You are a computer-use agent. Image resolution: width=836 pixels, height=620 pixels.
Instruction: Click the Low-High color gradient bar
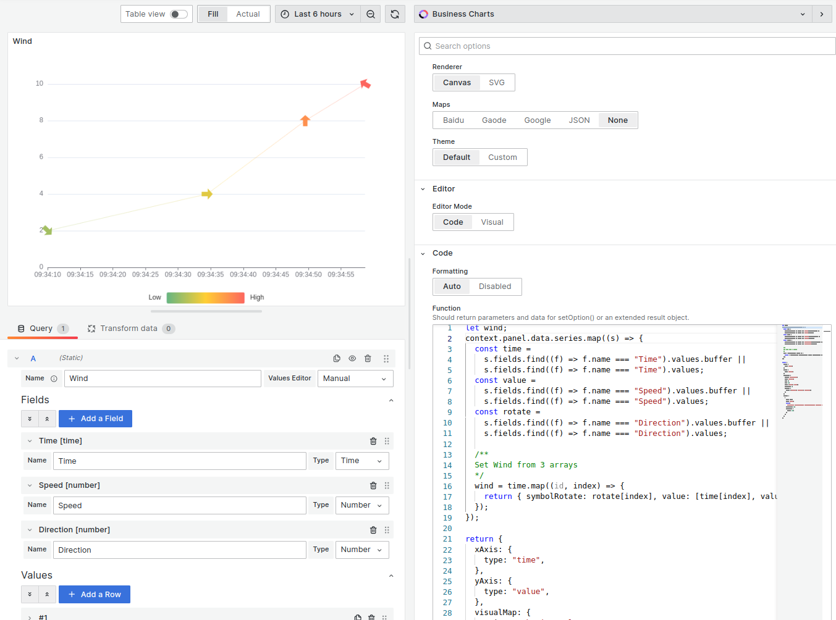tap(206, 297)
